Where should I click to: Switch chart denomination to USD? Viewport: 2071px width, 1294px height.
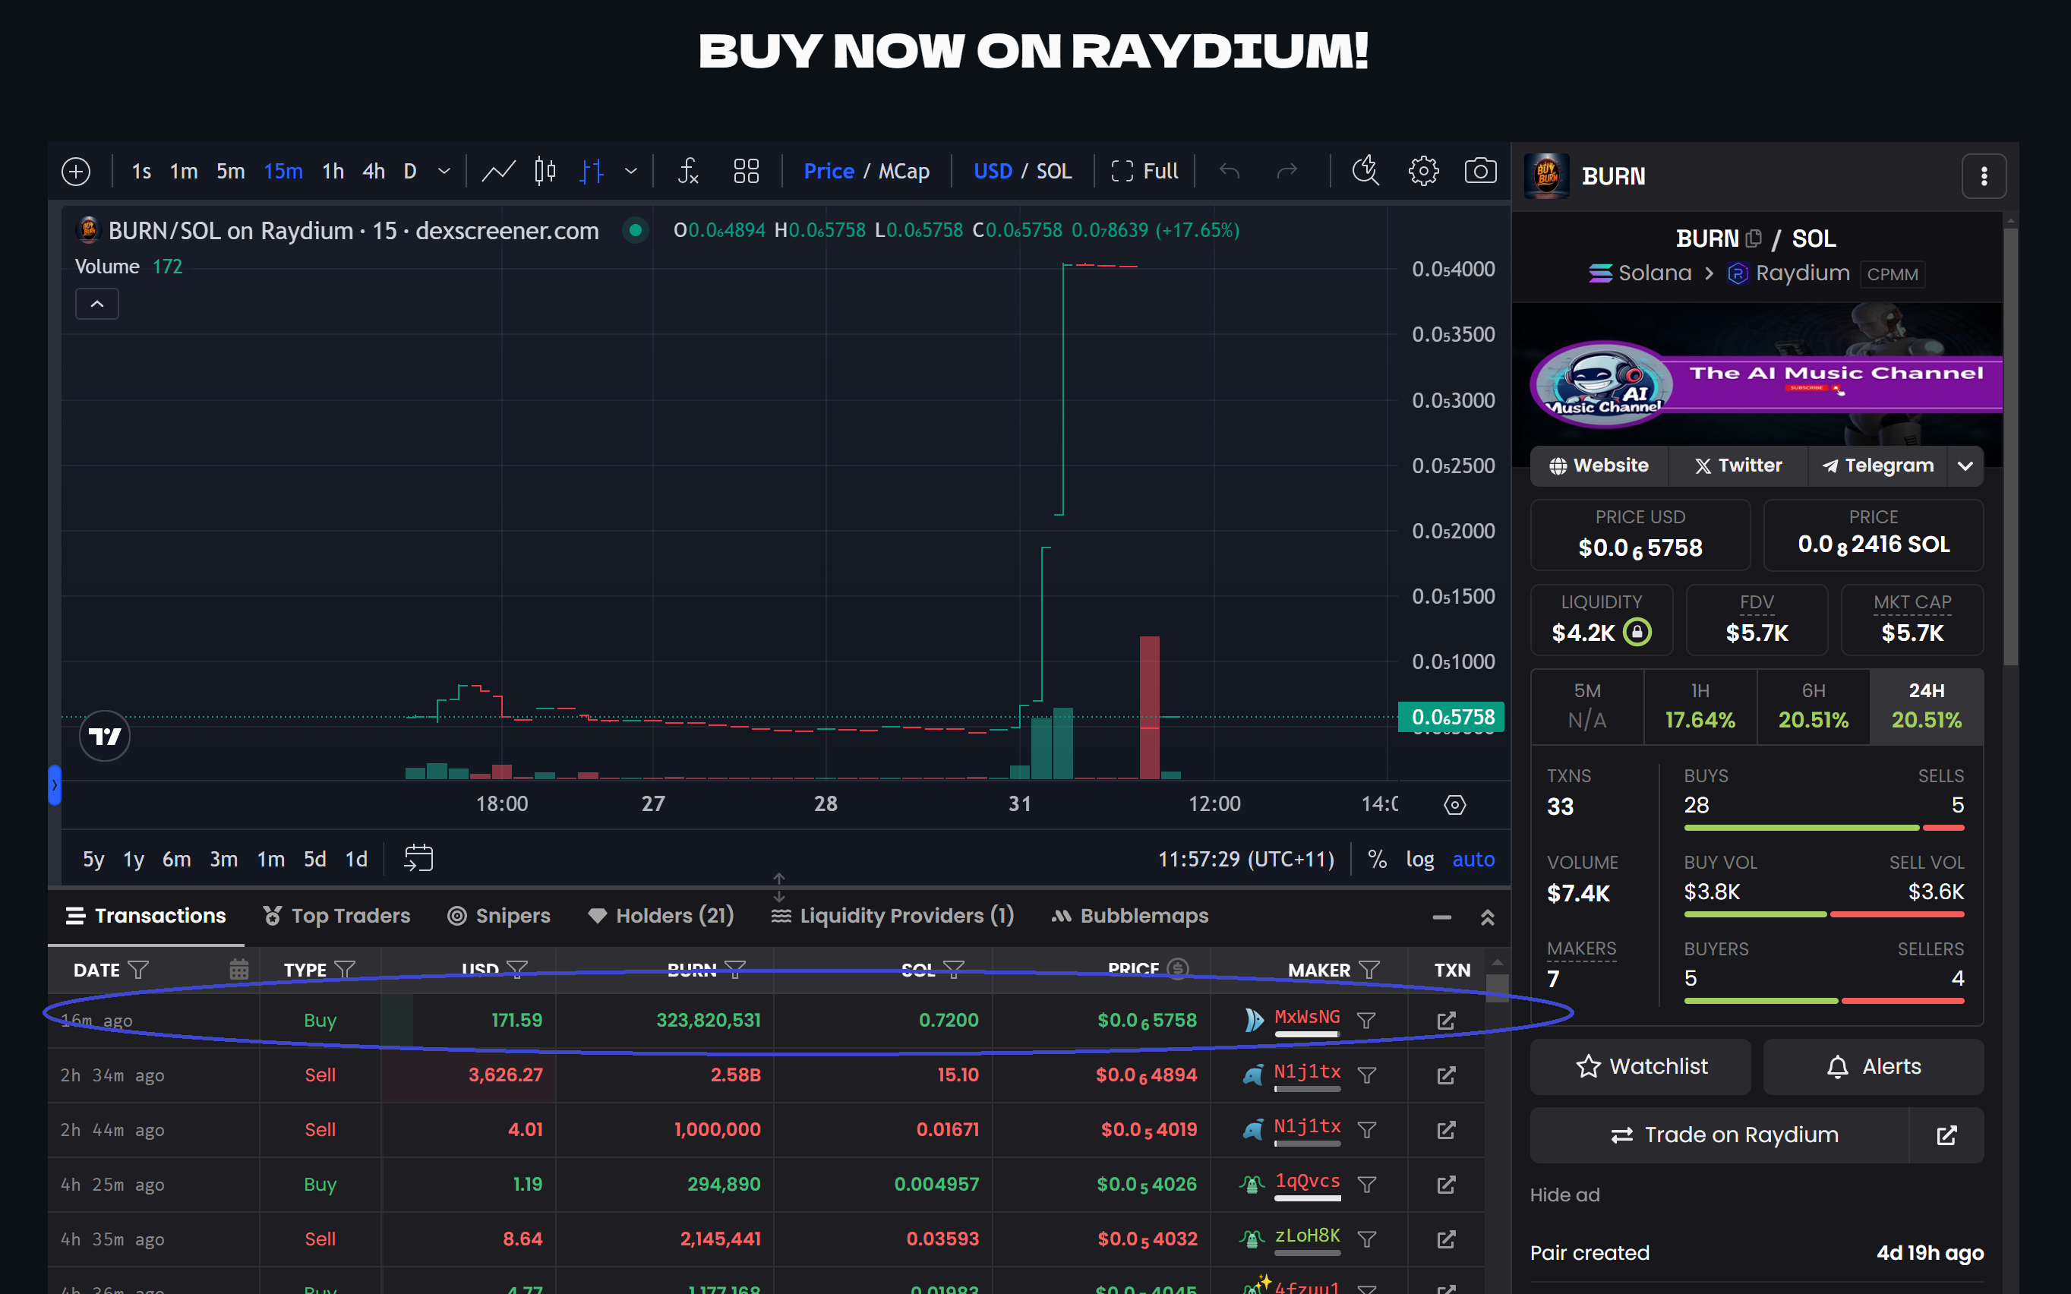(993, 171)
